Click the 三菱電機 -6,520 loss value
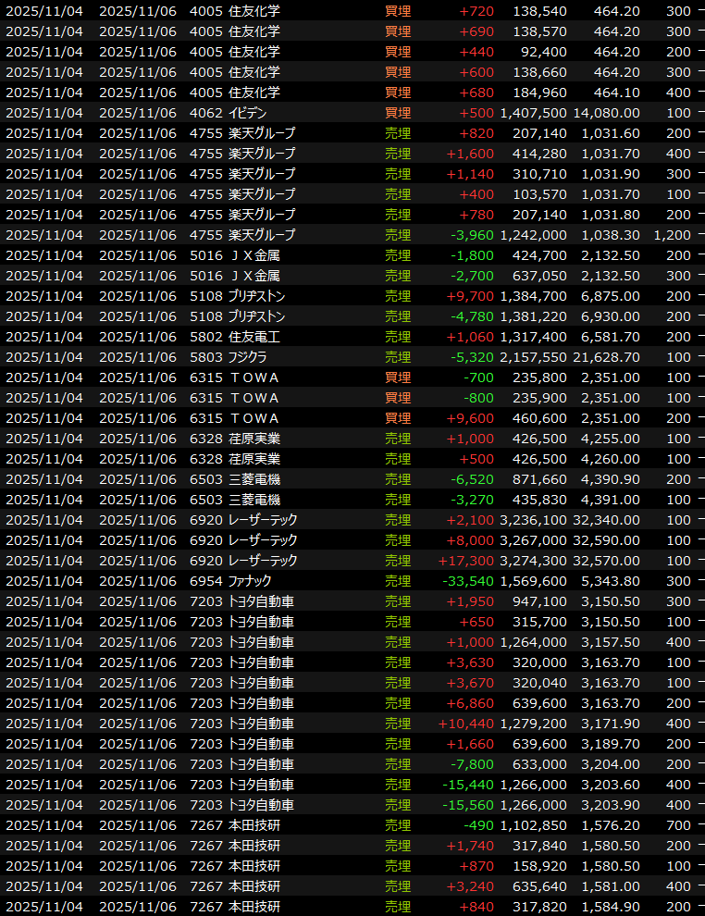 point(472,479)
